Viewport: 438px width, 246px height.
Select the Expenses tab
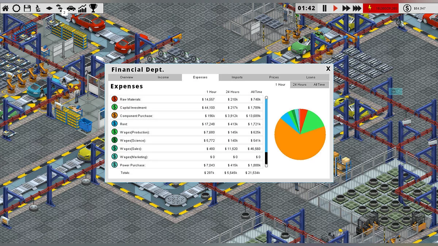pyautogui.click(x=200, y=77)
